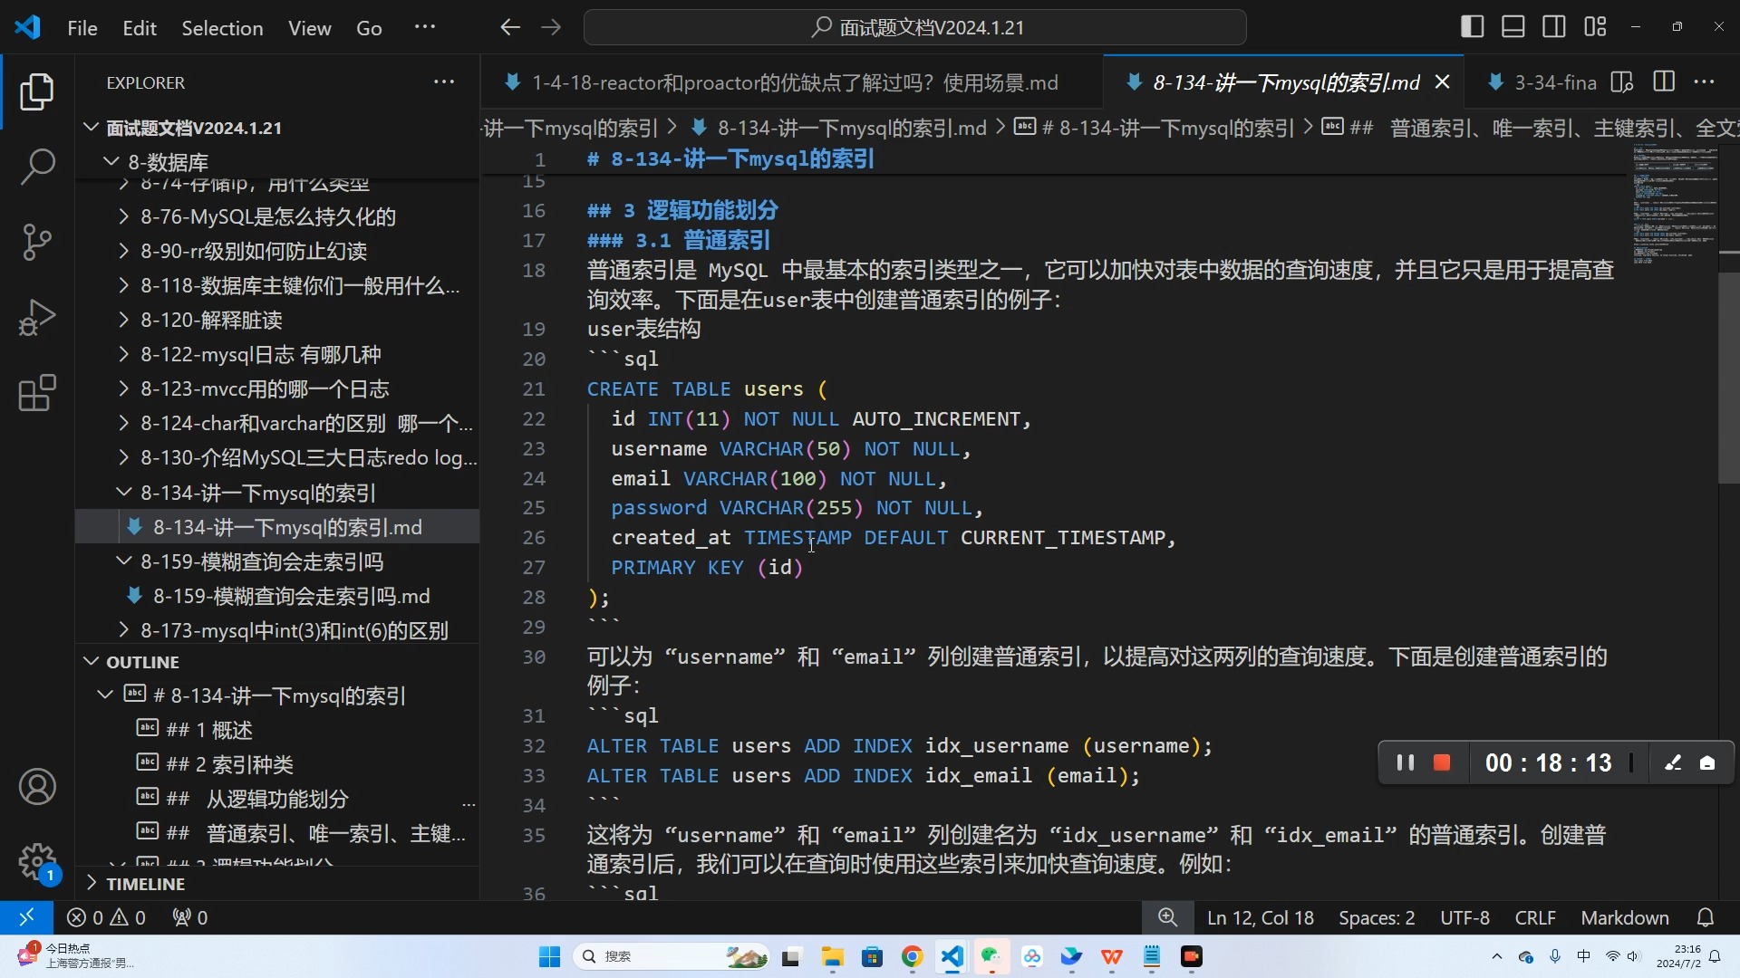Toggle the bottom panel layout icon
The image size is (1740, 978).
1513,27
